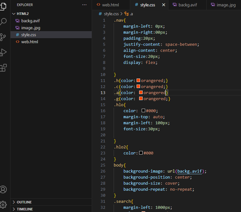
Task: Open the Extensions view
Action: pos(3,68)
